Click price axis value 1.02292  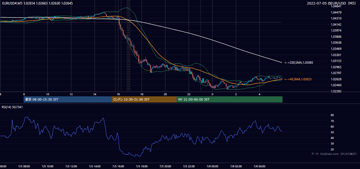click(336, 91)
